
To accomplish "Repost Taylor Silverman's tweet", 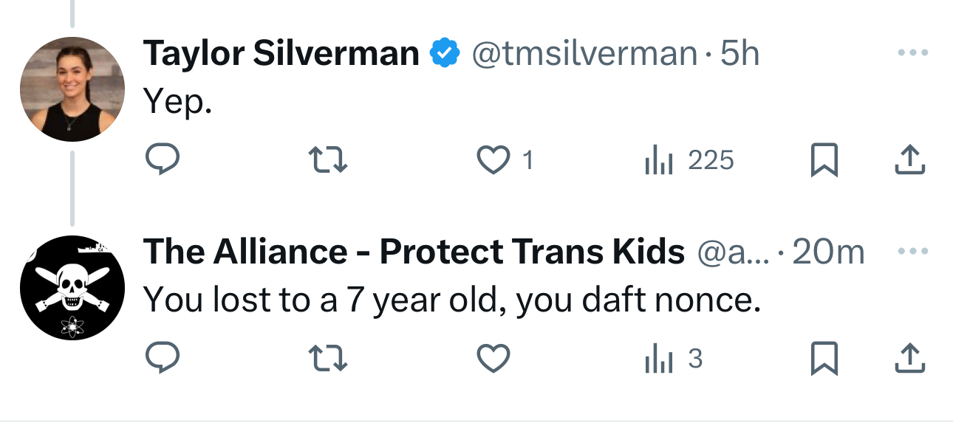I will 327,159.
